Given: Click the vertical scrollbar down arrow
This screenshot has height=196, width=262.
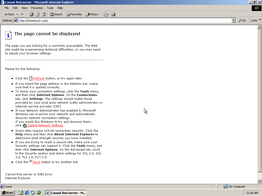Looking at the screenshot, I should tap(259, 181).
